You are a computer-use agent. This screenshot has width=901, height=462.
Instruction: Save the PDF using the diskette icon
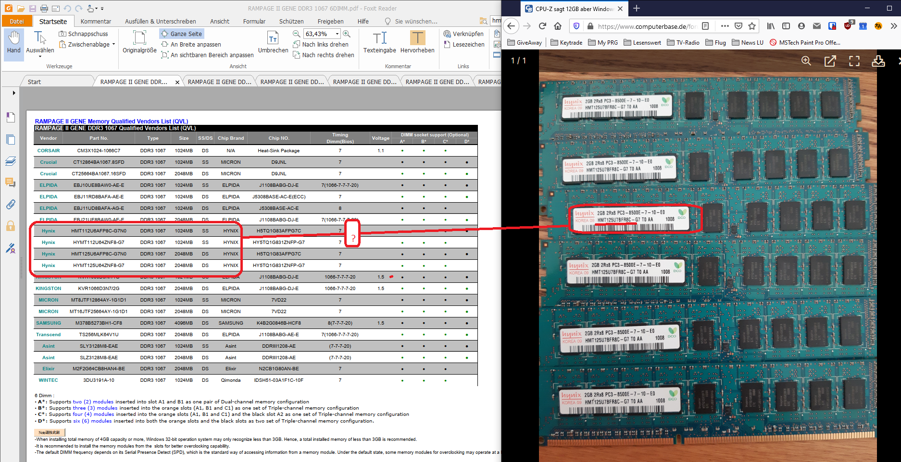pos(32,8)
